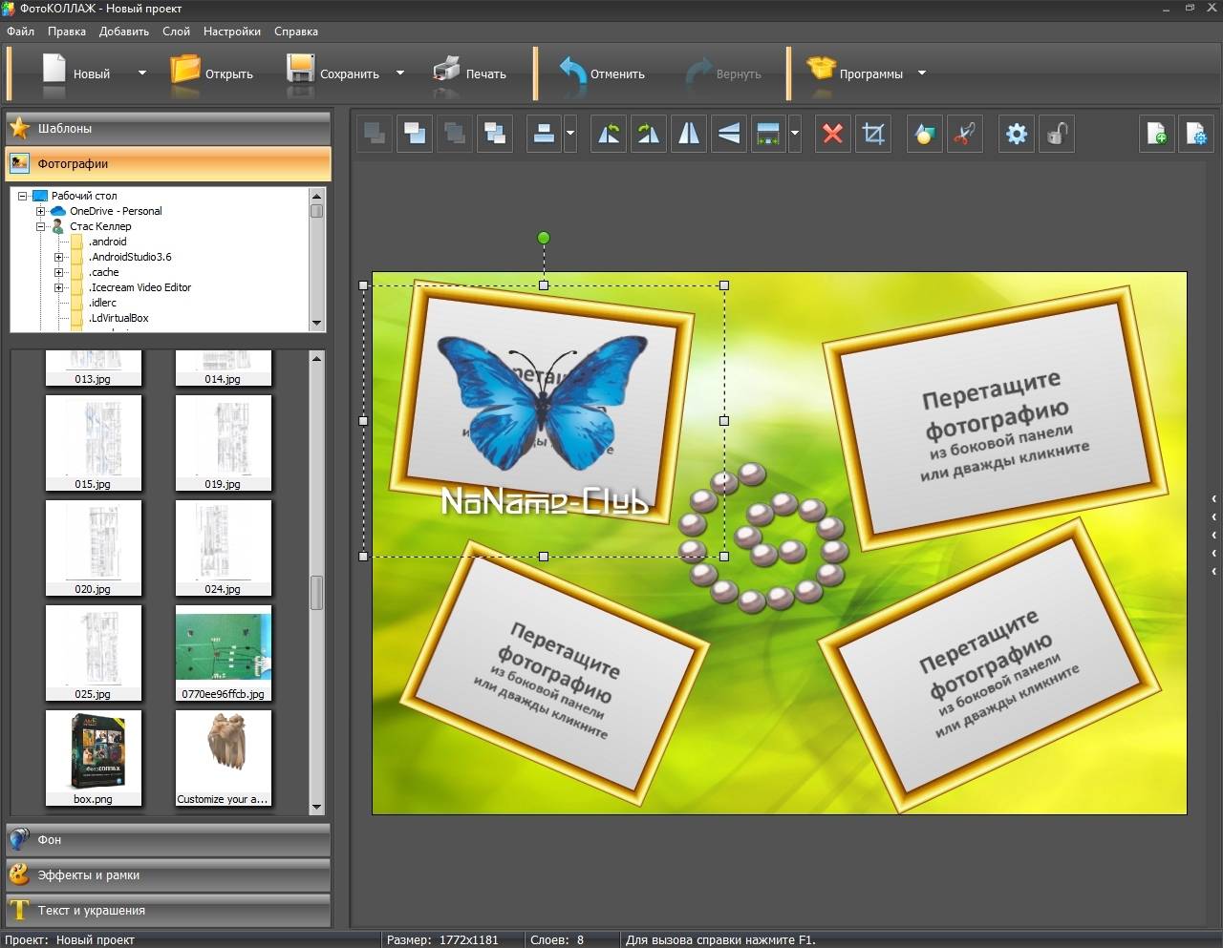Open layer settings with the gear icon
The width and height of the screenshot is (1223, 948).
point(1017,134)
